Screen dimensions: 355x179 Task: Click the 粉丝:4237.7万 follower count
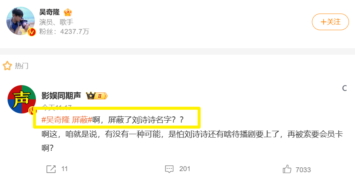click(x=64, y=31)
